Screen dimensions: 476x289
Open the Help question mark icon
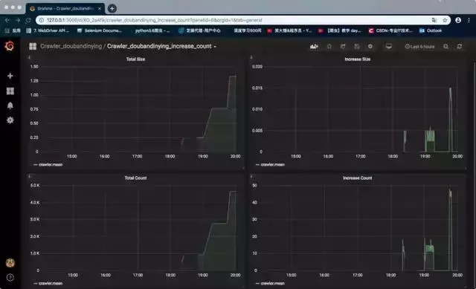10,277
